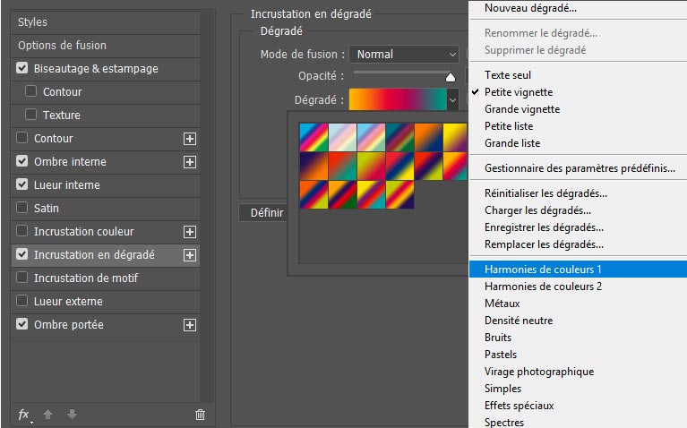
Task: Open the fx layer effects menu
Action: (x=24, y=415)
